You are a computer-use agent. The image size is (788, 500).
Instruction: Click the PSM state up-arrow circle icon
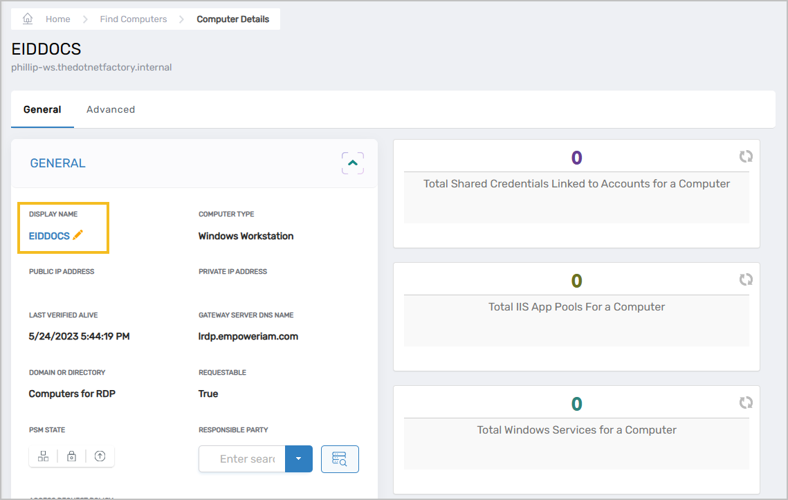pyautogui.click(x=100, y=456)
